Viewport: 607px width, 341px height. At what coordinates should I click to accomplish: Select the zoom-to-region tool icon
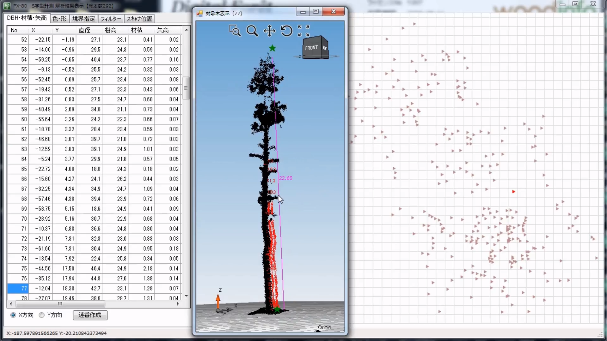tap(235, 31)
